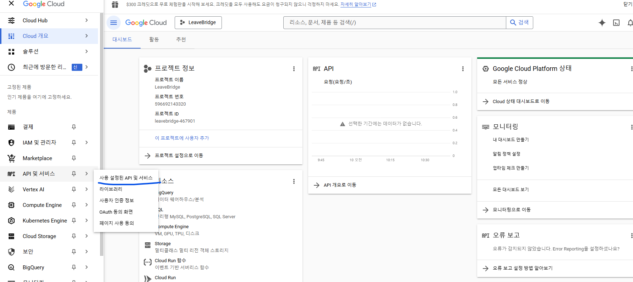The width and height of the screenshot is (633, 282).
Task: Open 리소스 card three-dot options
Action: 294,181
